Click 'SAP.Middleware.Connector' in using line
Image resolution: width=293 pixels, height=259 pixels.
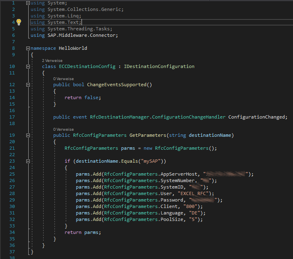pyautogui.click(x=81, y=35)
